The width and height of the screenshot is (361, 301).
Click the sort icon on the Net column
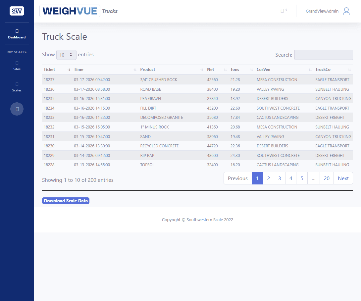225,70
